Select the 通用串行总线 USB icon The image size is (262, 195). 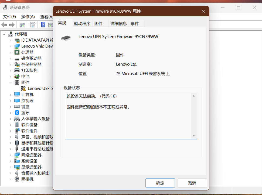[17, 149]
